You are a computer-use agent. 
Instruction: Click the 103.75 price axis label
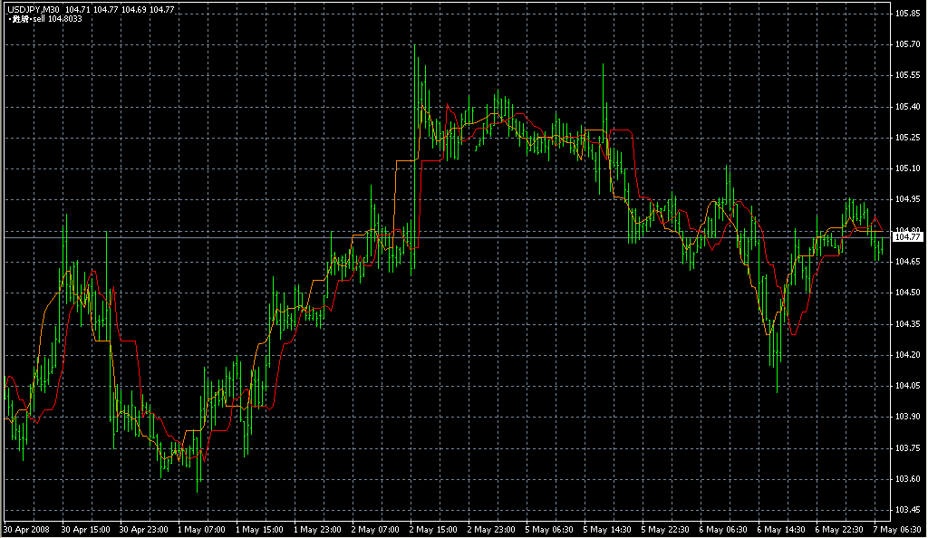click(x=907, y=448)
